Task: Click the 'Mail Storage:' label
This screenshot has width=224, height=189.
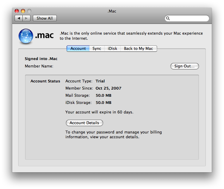Action: tap(78, 96)
